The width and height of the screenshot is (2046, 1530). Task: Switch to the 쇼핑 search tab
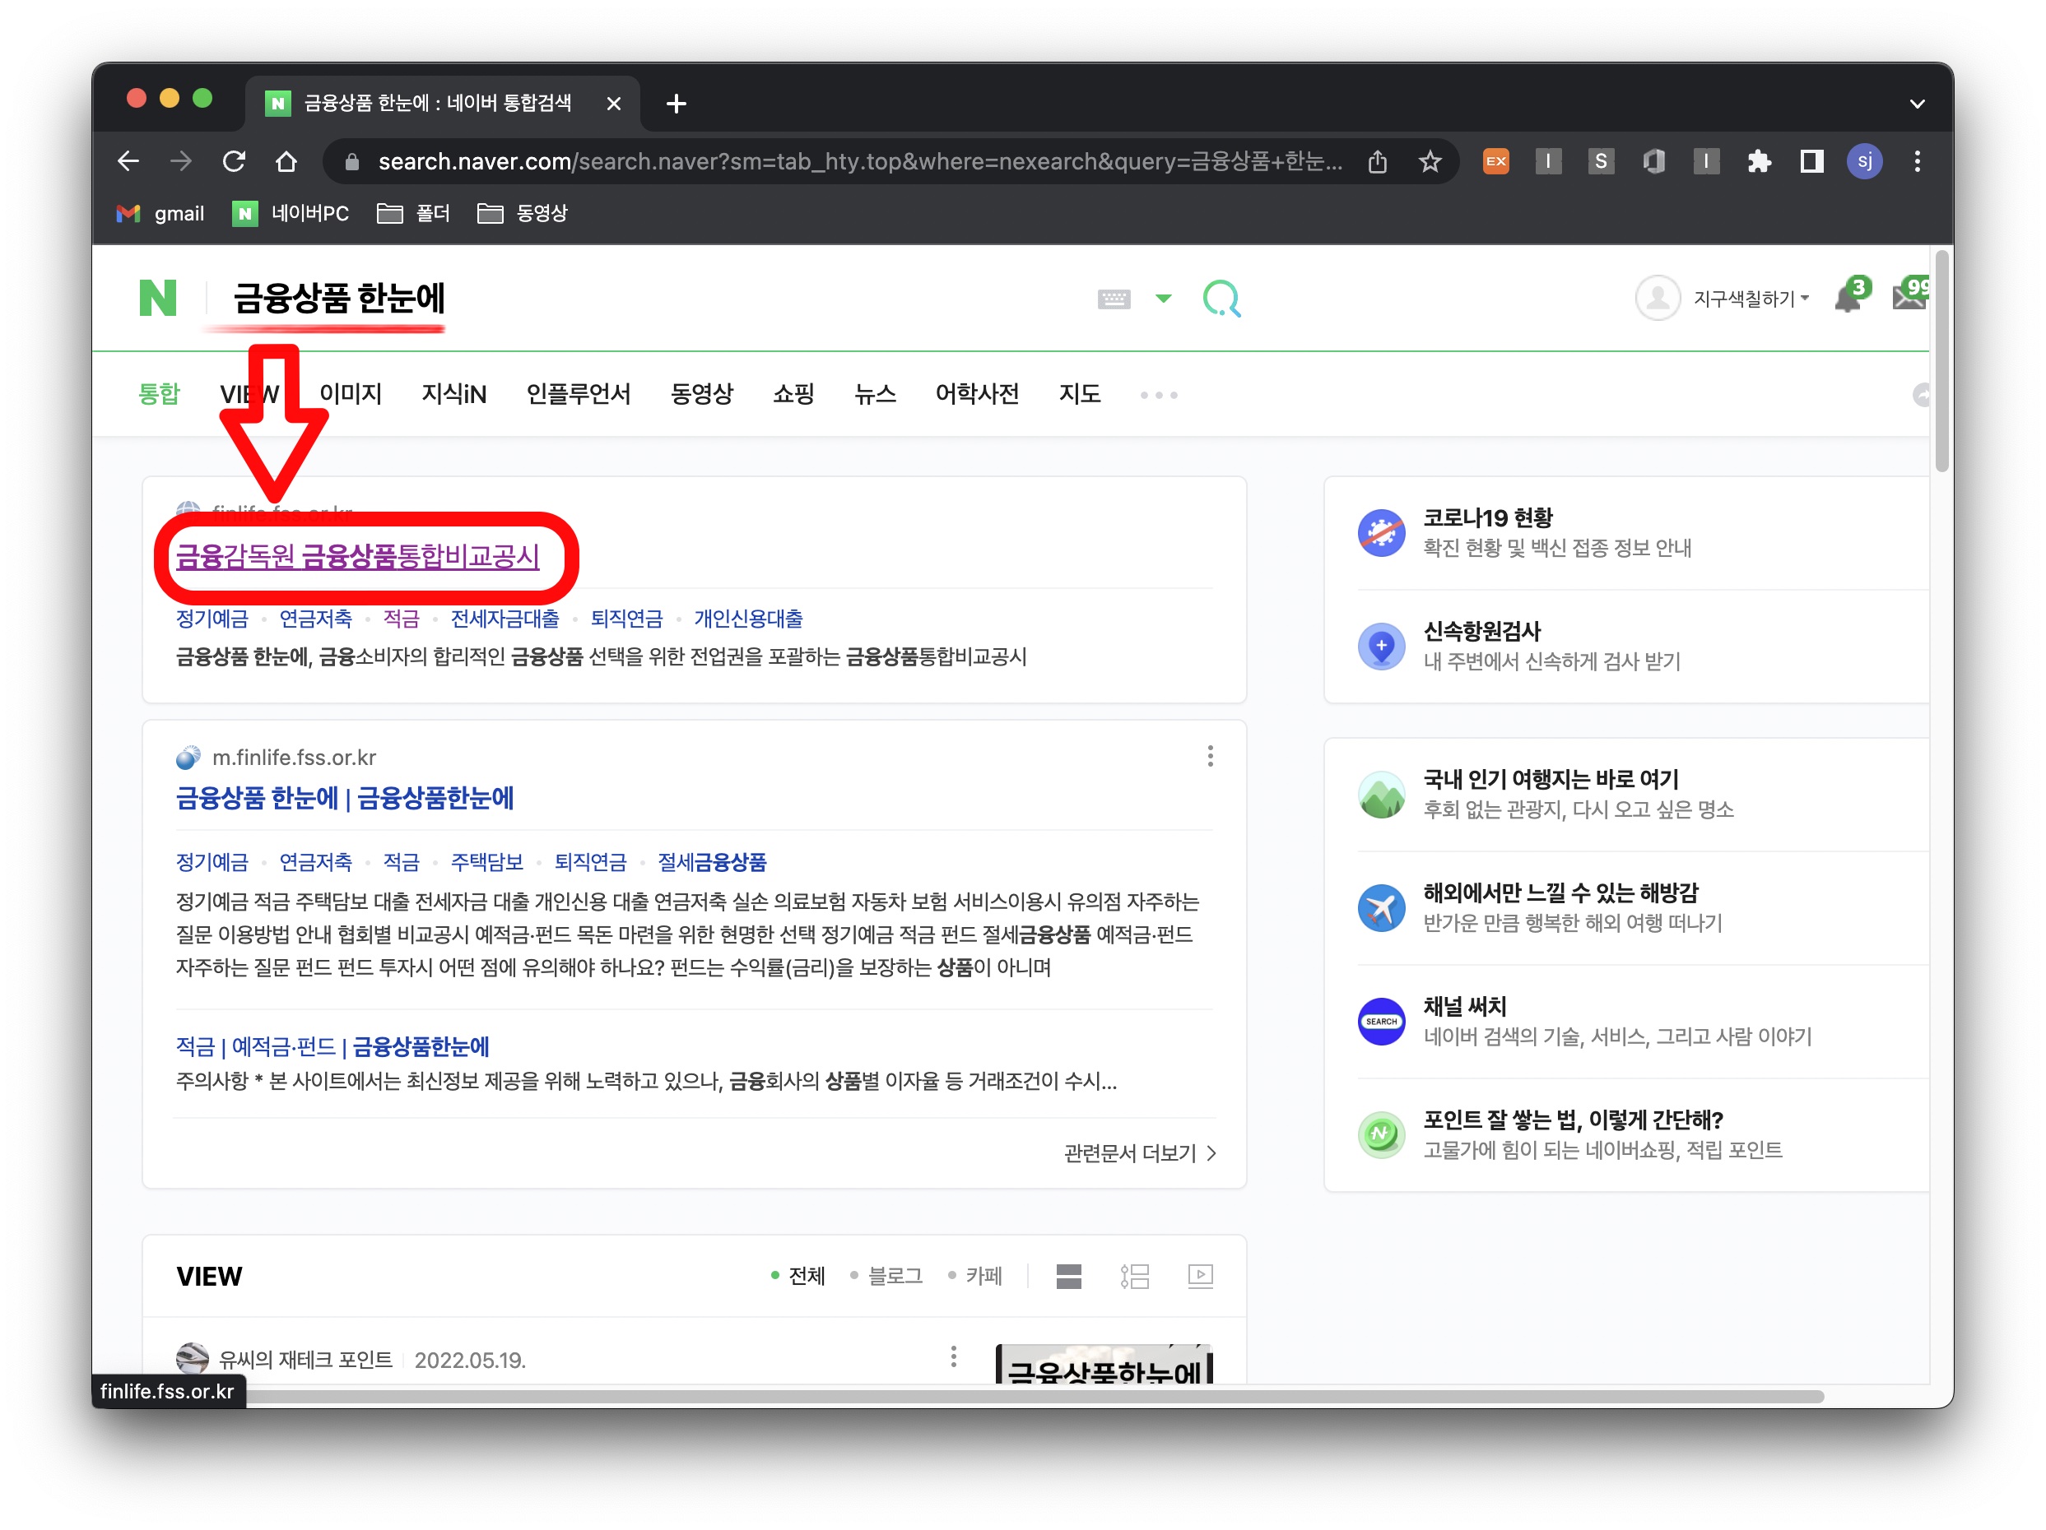tap(793, 394)
